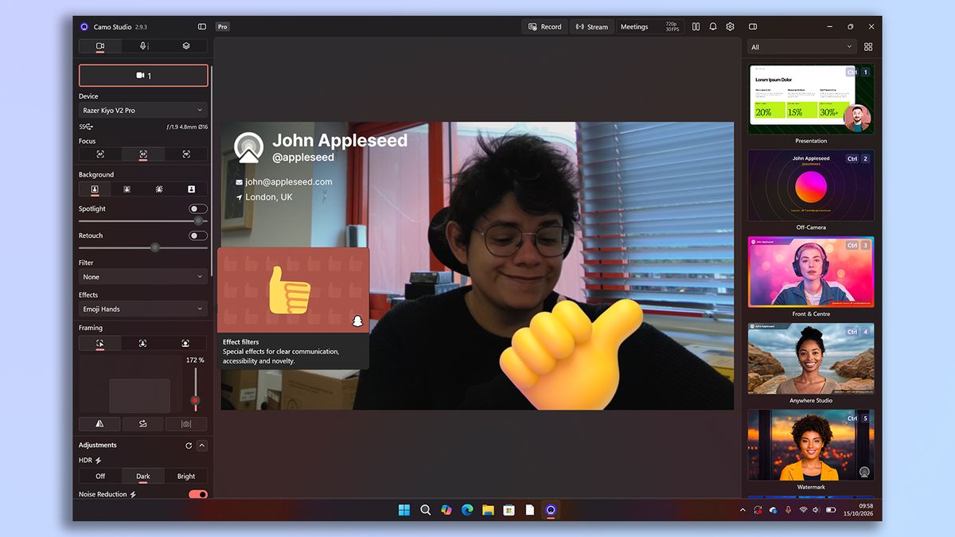Viewport: 955px width, 537px height.
Task: Click the Pro badge
Action: tap(222, 26)
